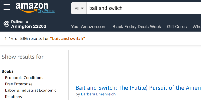Viewport: 201px width, 100px height.
Task: Click the Amazon logo
Action: (x=32, y=7)
